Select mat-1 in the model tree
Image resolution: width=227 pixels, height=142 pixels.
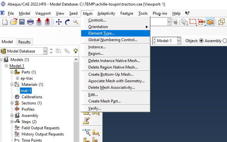[x=26, y=91]
